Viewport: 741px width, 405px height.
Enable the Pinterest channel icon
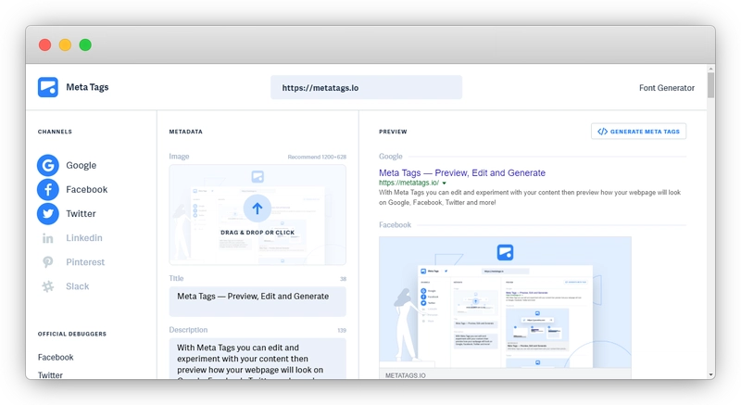tap(48, 261)
